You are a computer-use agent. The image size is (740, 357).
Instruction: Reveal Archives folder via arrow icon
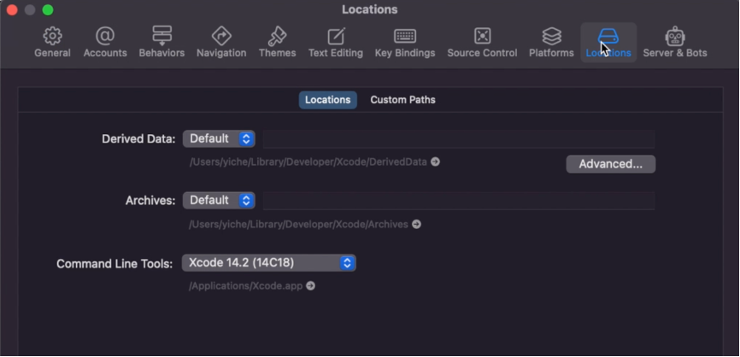click(x=416, y=224)
